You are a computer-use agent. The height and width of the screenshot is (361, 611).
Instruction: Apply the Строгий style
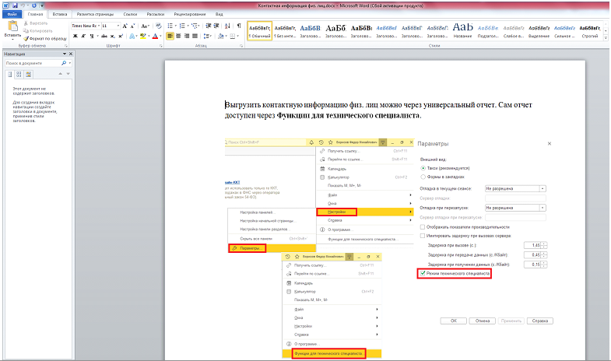click(x=589, y=30)
